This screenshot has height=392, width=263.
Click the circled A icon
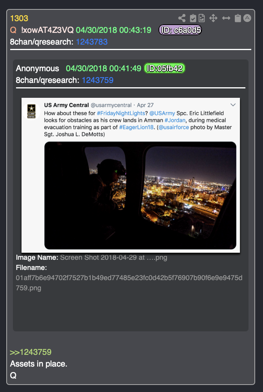(247, 18)
